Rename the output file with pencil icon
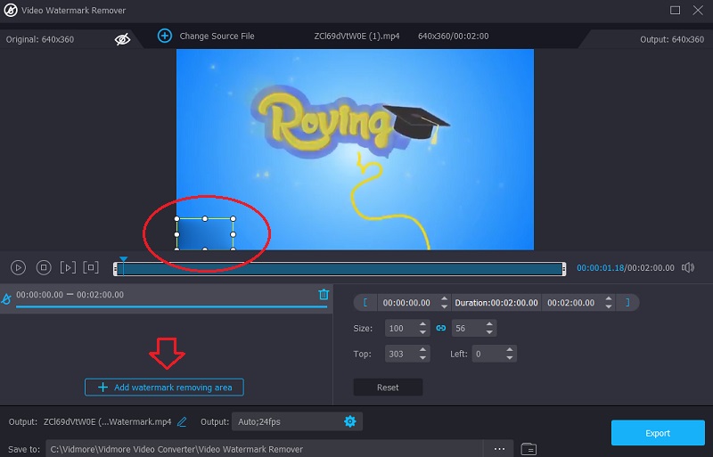 183,421
